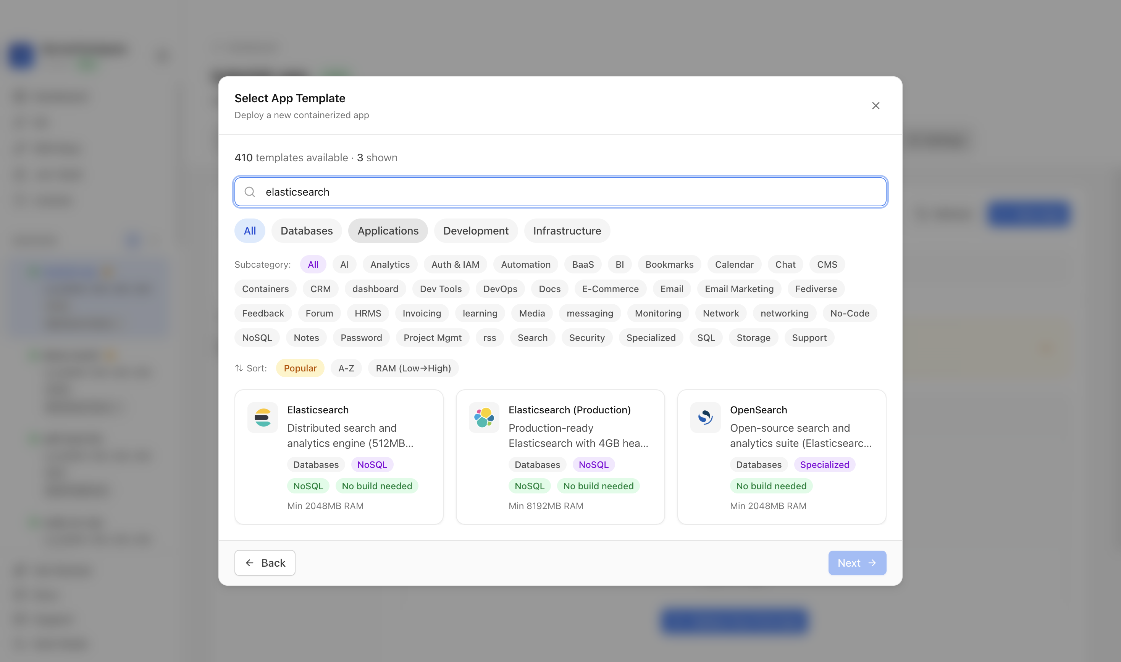This screenshot has height=662, width=1121.
Task: Filter by Media subcategory
Action: (x=531, y=313)
